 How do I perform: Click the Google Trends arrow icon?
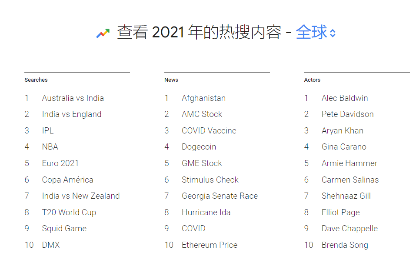click(103, 33)
